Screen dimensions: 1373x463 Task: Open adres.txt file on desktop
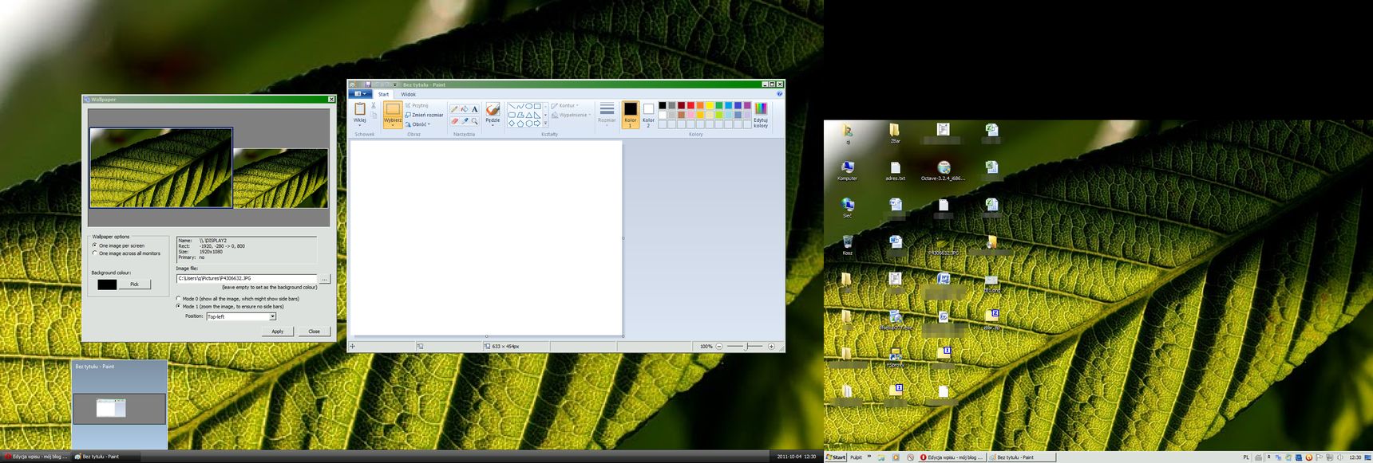click(895, 171)
